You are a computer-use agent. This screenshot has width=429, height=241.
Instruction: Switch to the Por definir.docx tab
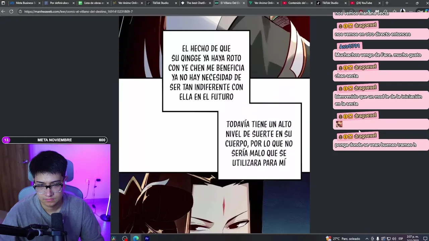59,3
